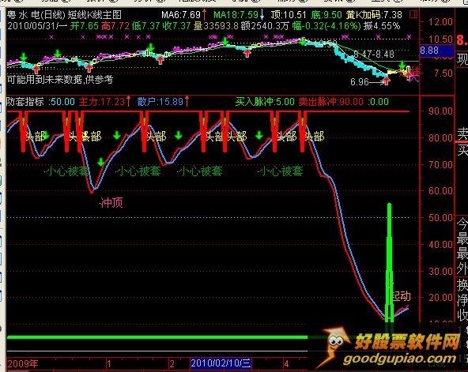Click the 主力:17.23 indicator value
The height and width of the screenshot is (372, 468).
click(x=102, y=102)
